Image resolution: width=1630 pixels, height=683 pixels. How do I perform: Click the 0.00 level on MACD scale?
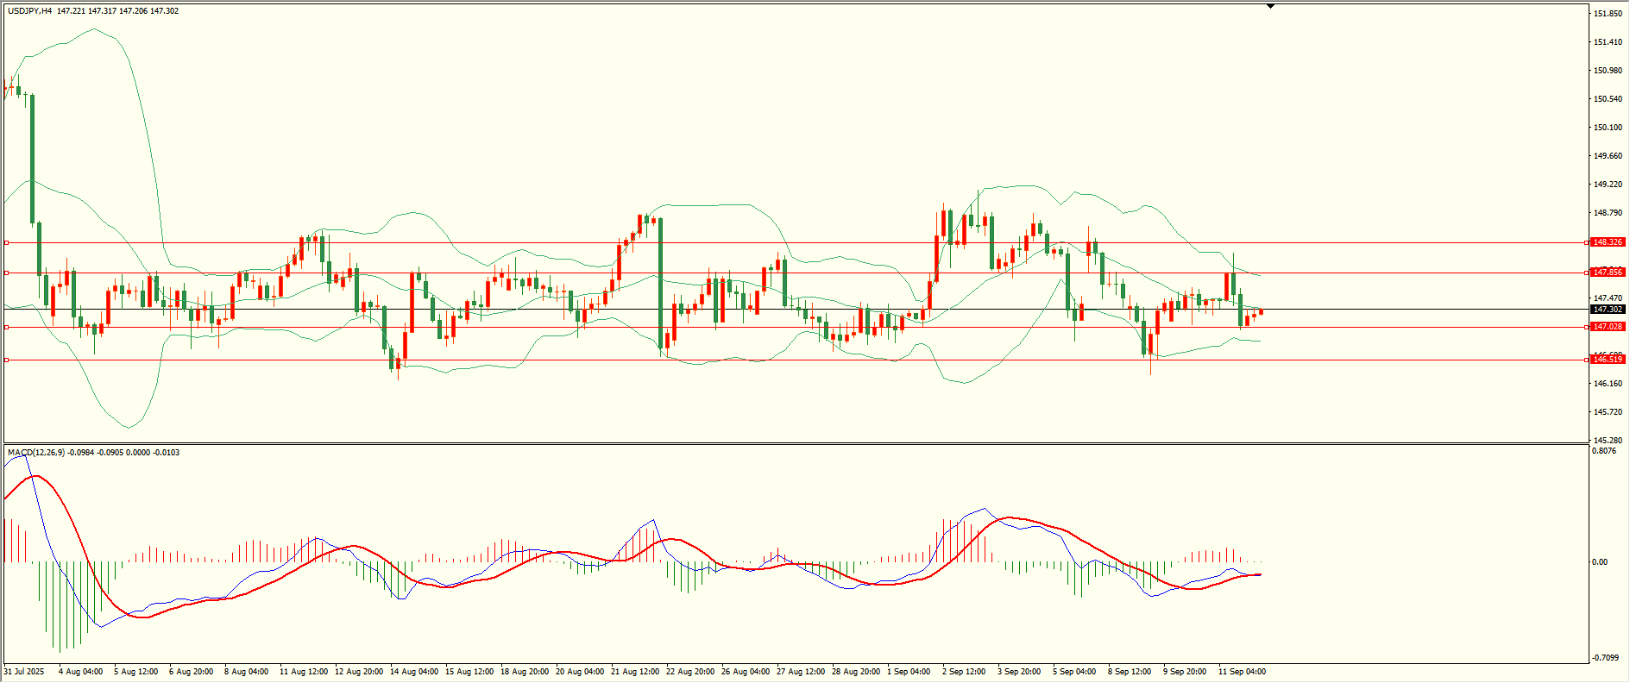pyautogui.click(x=1600, y=562)
